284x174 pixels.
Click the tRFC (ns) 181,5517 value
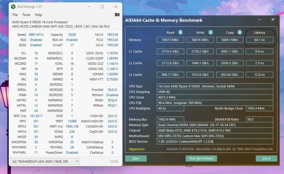[x=36, y=116]
